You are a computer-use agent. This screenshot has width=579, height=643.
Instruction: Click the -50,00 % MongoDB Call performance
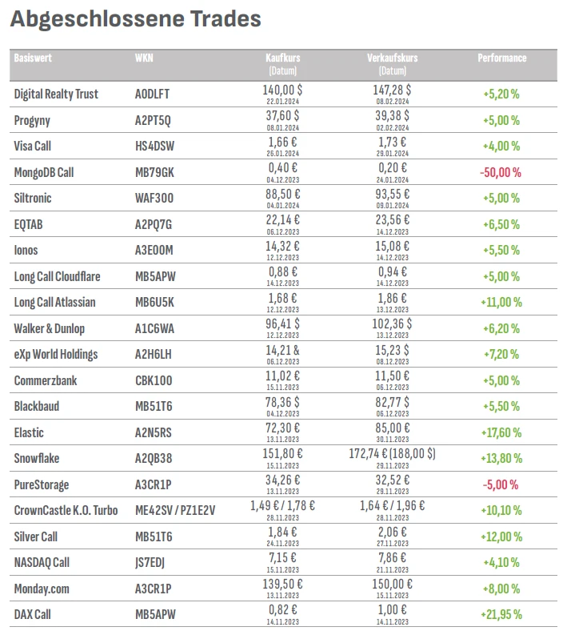pos(501,172)
